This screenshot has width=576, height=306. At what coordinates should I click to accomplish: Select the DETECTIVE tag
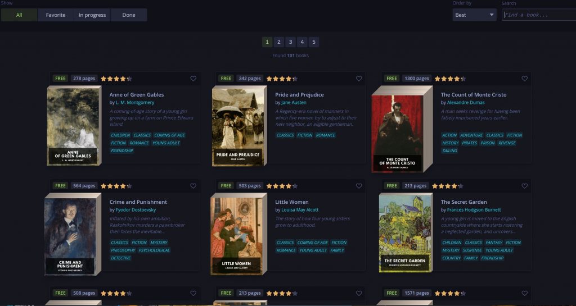pyautogui.click(x=120, y=258)
